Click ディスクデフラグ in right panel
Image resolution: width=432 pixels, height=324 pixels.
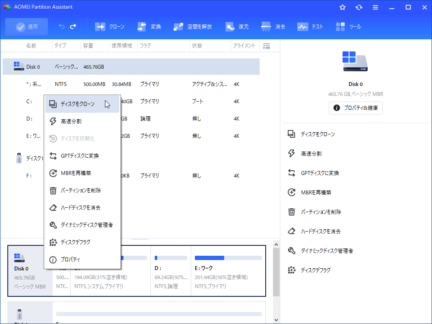click(x=309, y=270)
